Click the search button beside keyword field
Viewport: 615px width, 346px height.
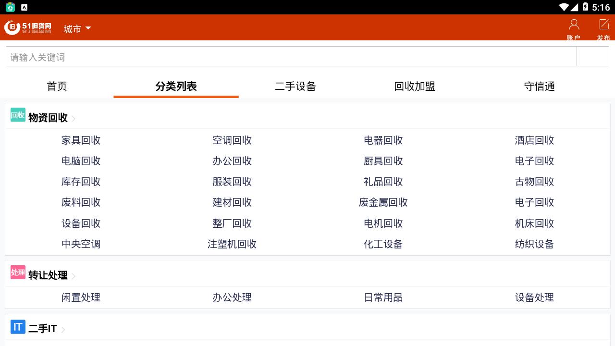coord(592,57)
